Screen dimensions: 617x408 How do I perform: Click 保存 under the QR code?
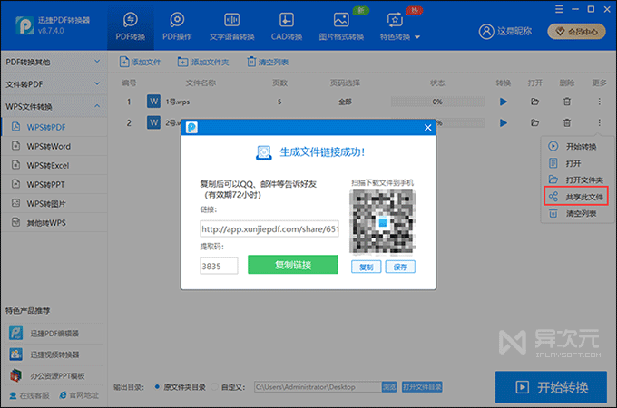tap(400, 267)
